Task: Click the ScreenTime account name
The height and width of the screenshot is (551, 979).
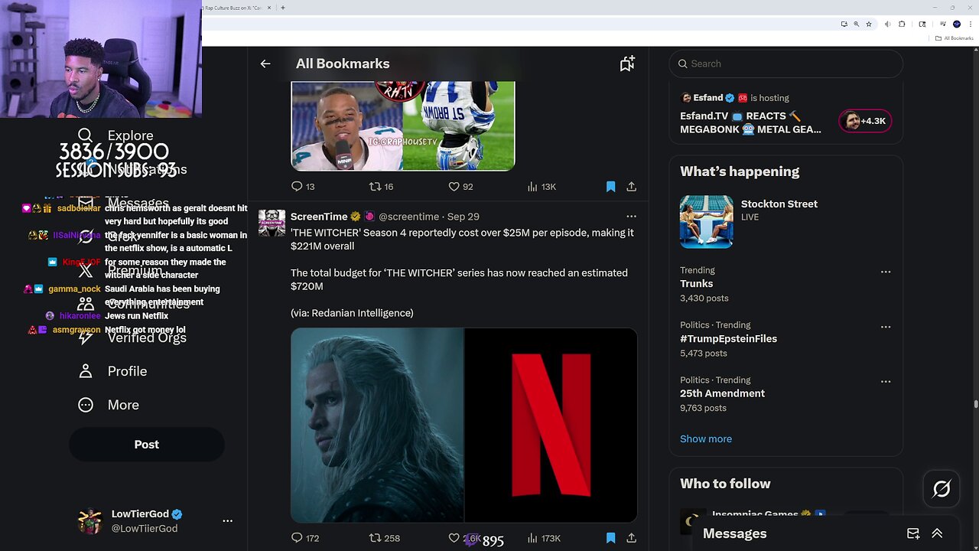Action: pos(319,217)
